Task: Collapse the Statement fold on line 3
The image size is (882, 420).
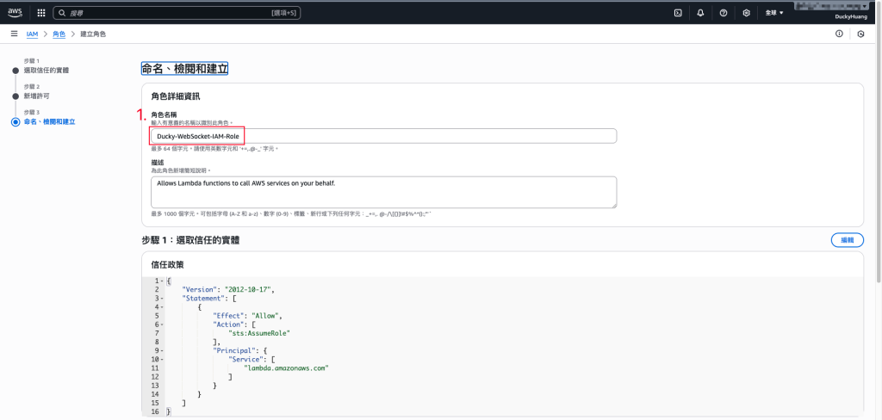Action: coord(163,299)
